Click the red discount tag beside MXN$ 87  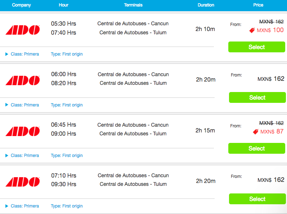(x=256, y=132)
